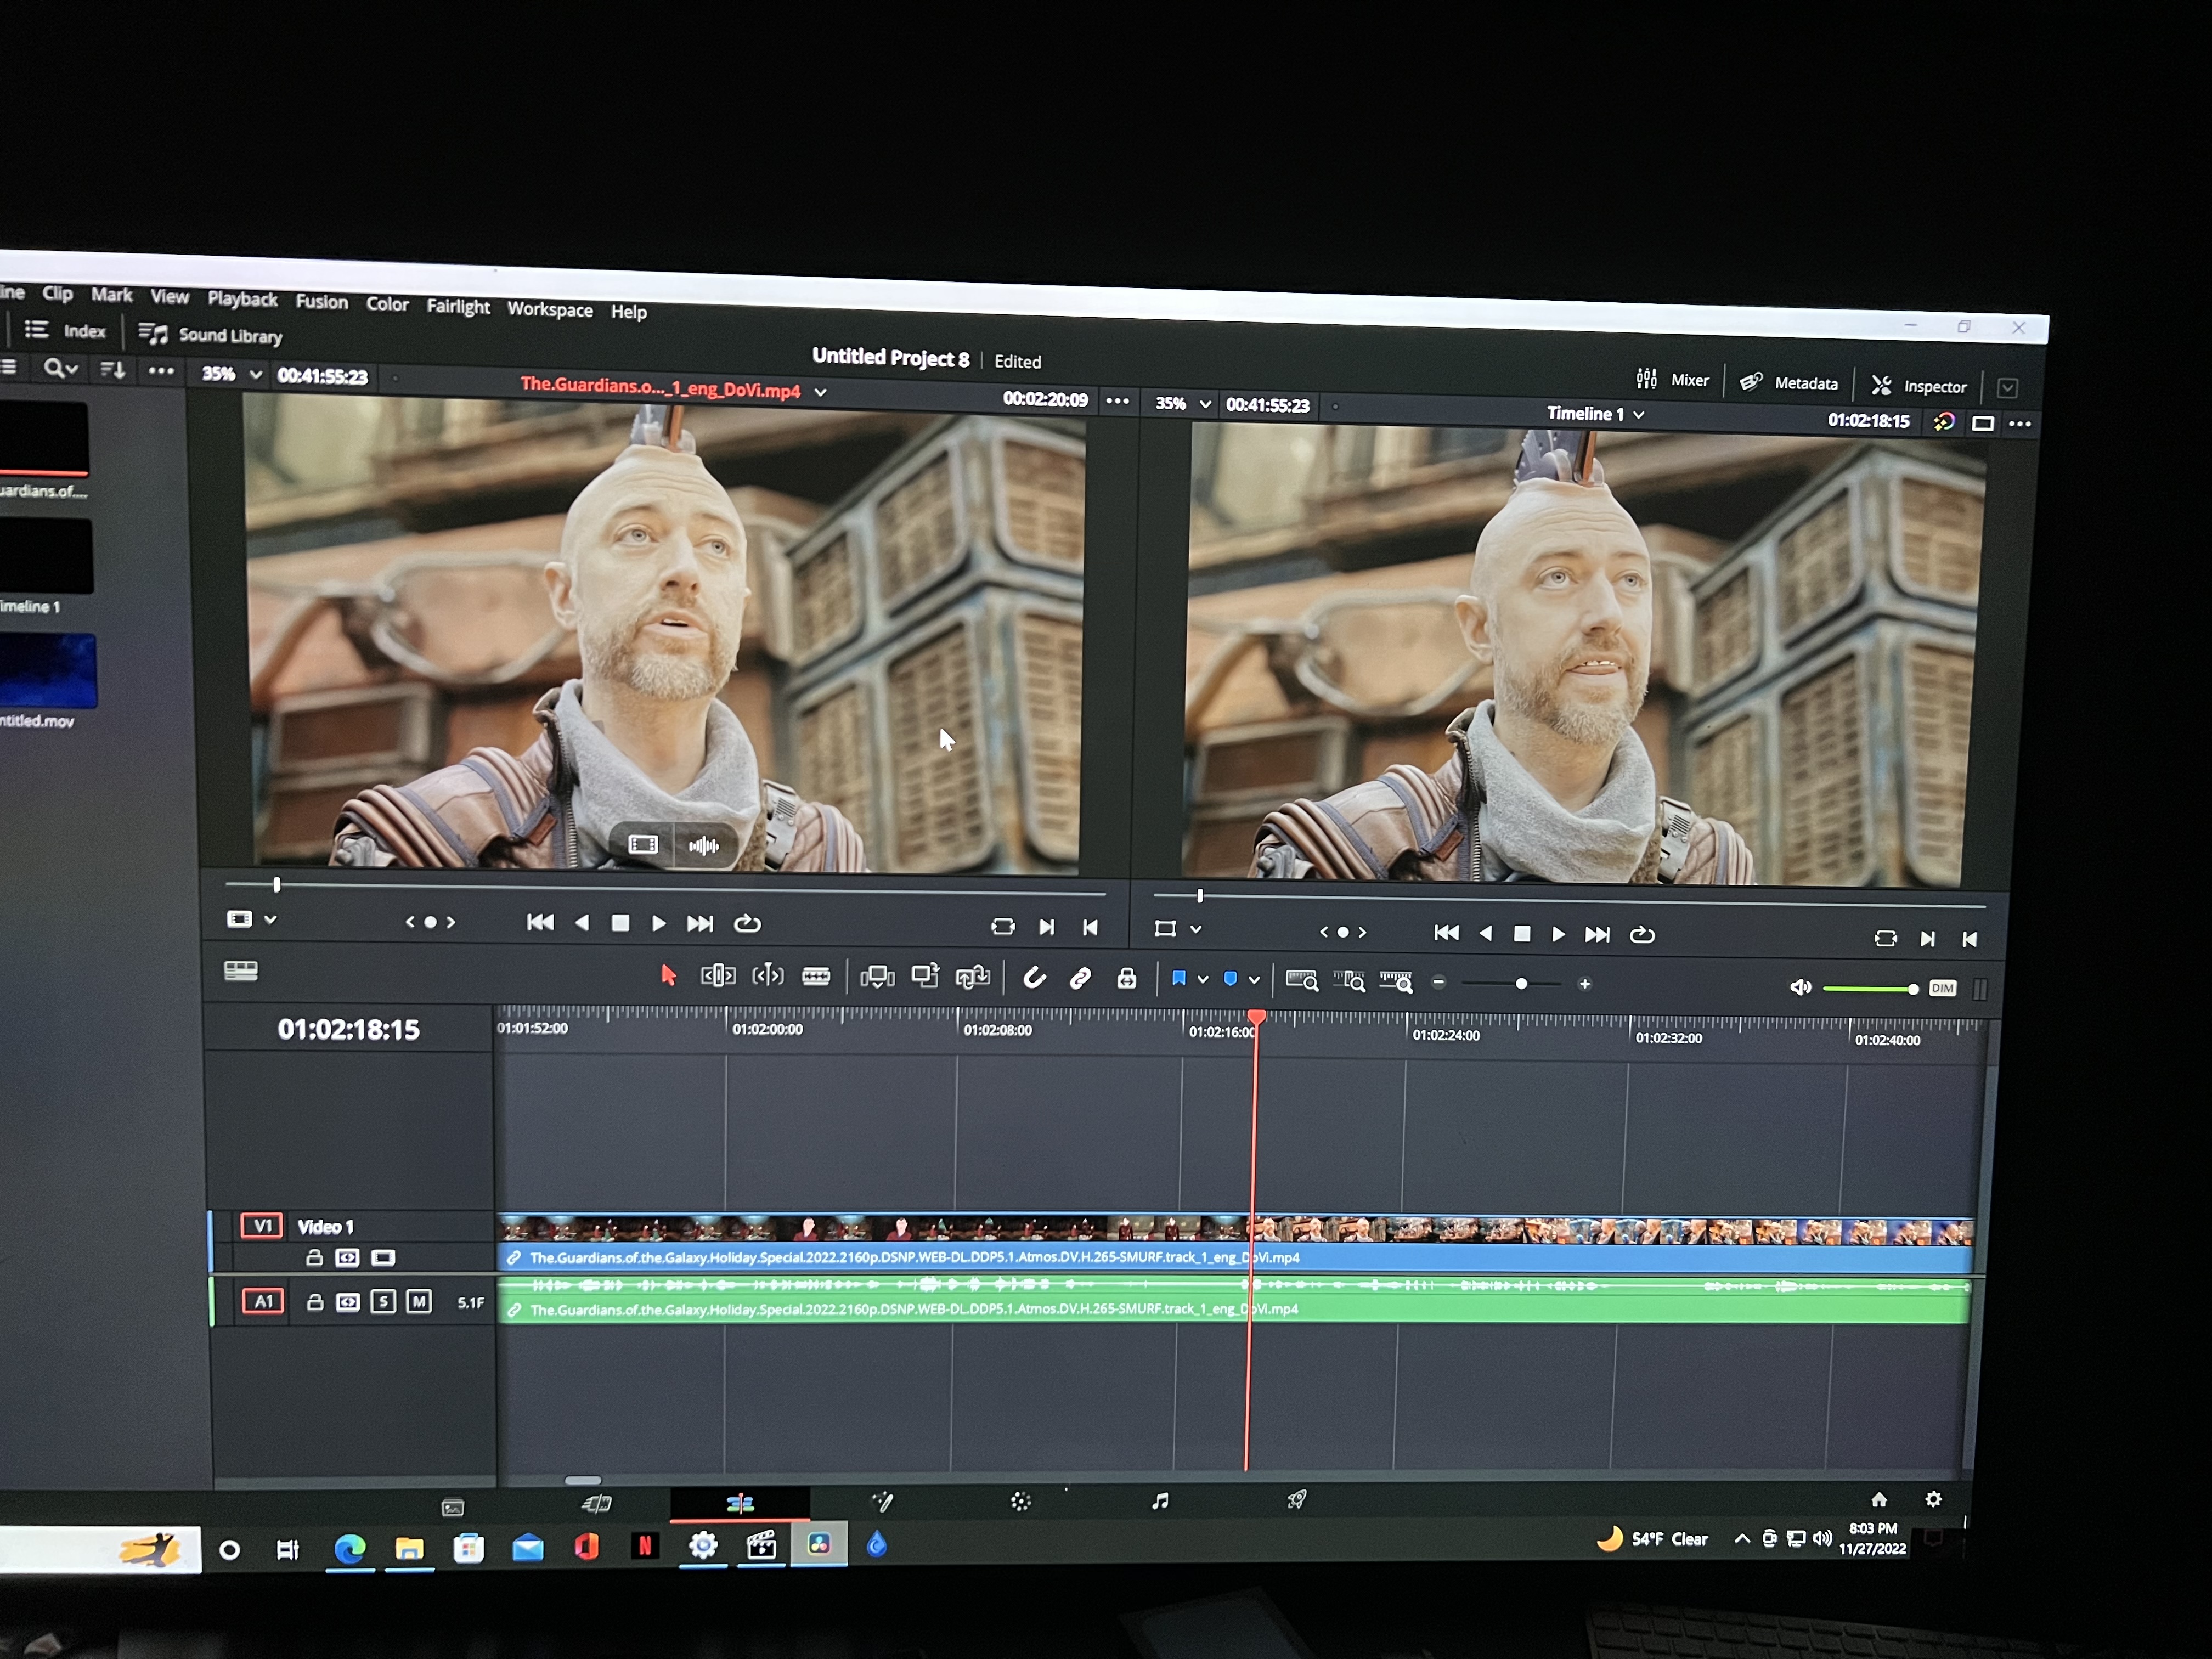
Task: Open the Color menu
Action: (387, 304)
